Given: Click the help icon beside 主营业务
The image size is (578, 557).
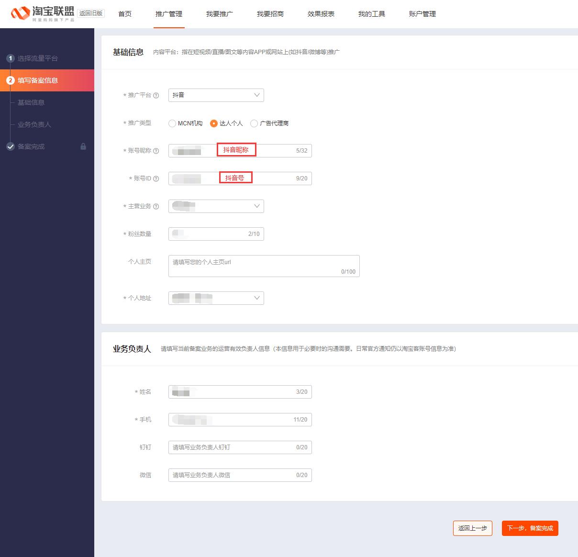Looking at the screenshot, I should [x=157, y=206].
